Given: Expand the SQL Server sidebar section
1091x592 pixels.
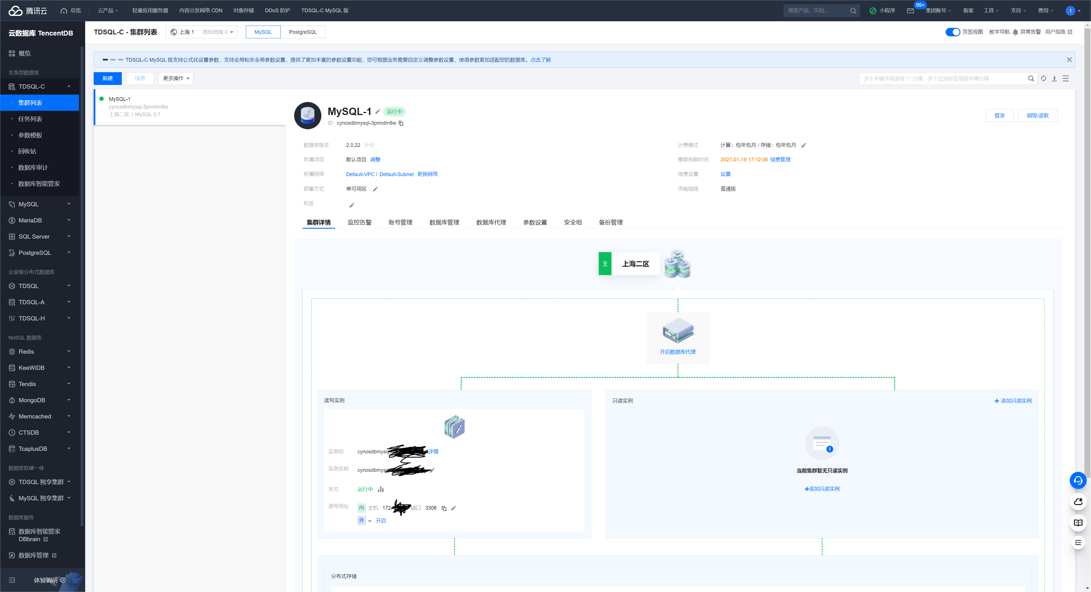Looking at the screenshot, I should click(x=69, y=236).
